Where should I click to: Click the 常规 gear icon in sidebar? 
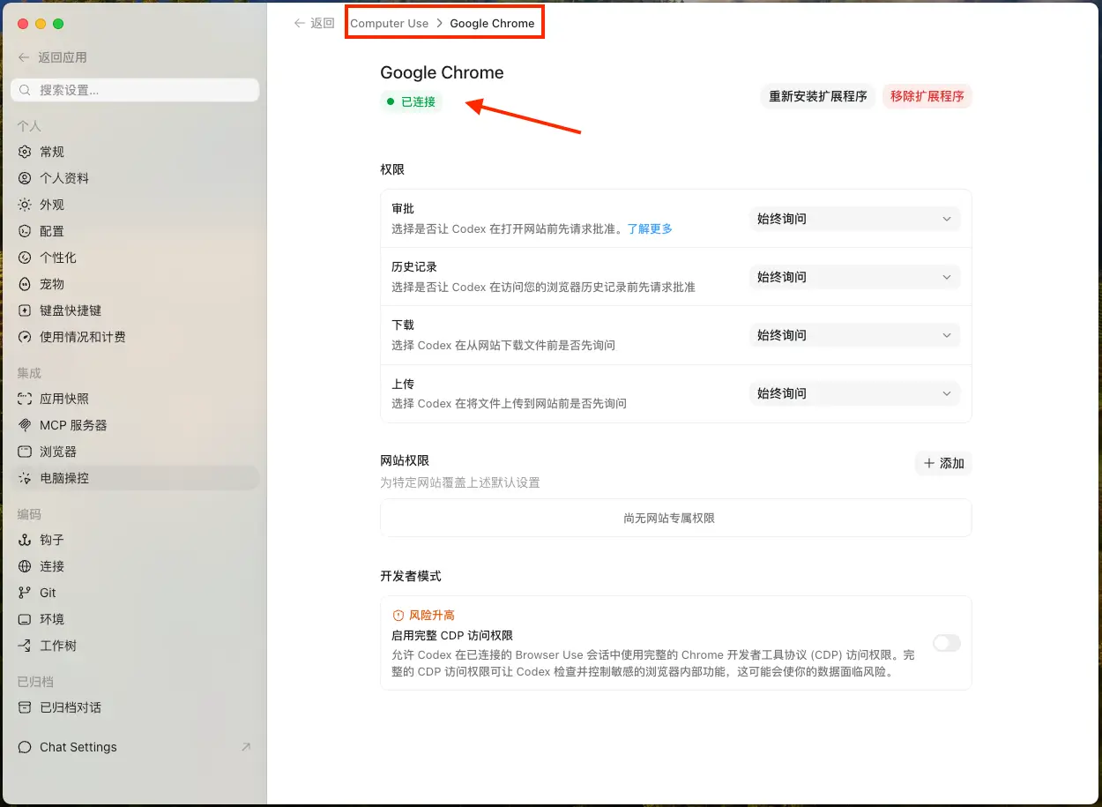coord(25,152)
